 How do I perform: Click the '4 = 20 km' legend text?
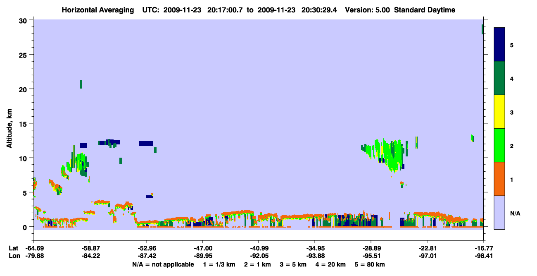click(331, 264)
